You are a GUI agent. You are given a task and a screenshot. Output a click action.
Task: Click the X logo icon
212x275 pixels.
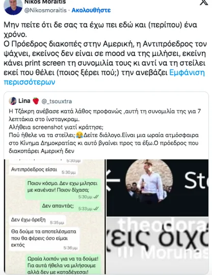203,3
